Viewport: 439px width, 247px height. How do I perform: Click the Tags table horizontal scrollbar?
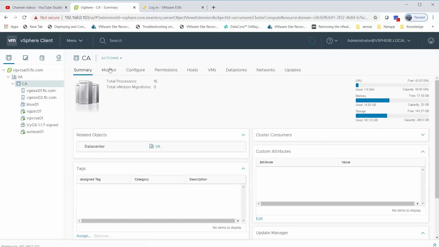[158, 221]
